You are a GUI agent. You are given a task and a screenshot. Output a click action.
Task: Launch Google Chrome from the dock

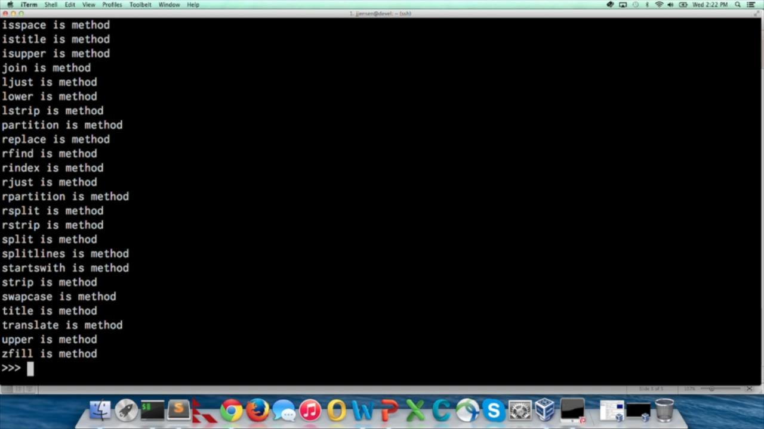click(x=231, y=410)
